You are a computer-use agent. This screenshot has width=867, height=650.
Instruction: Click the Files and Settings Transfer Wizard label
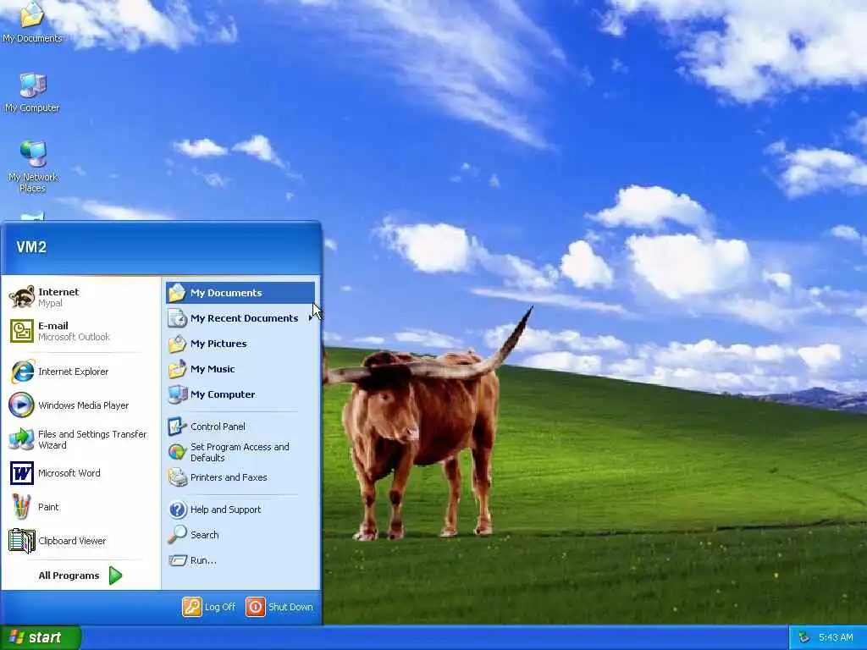[92, 439]
